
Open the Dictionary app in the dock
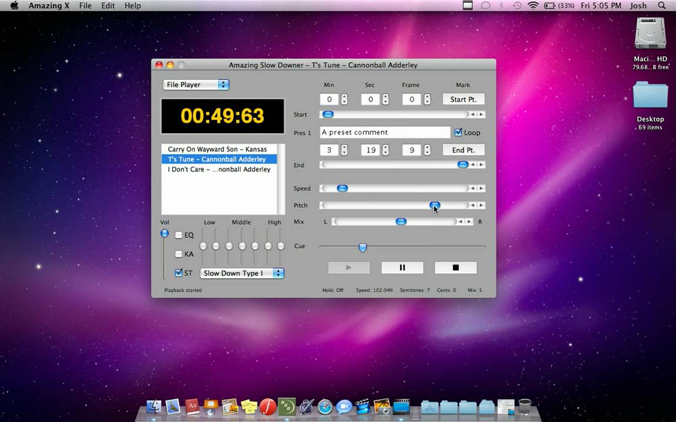[x=192, y=407]
